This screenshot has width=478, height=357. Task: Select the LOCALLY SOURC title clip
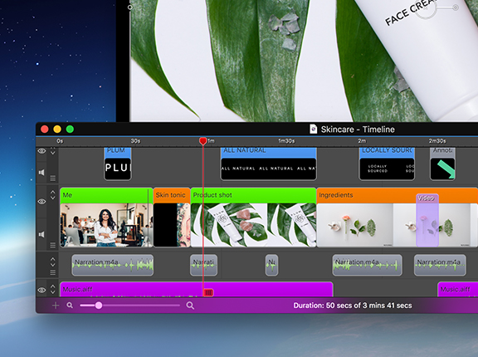point(387,164)
